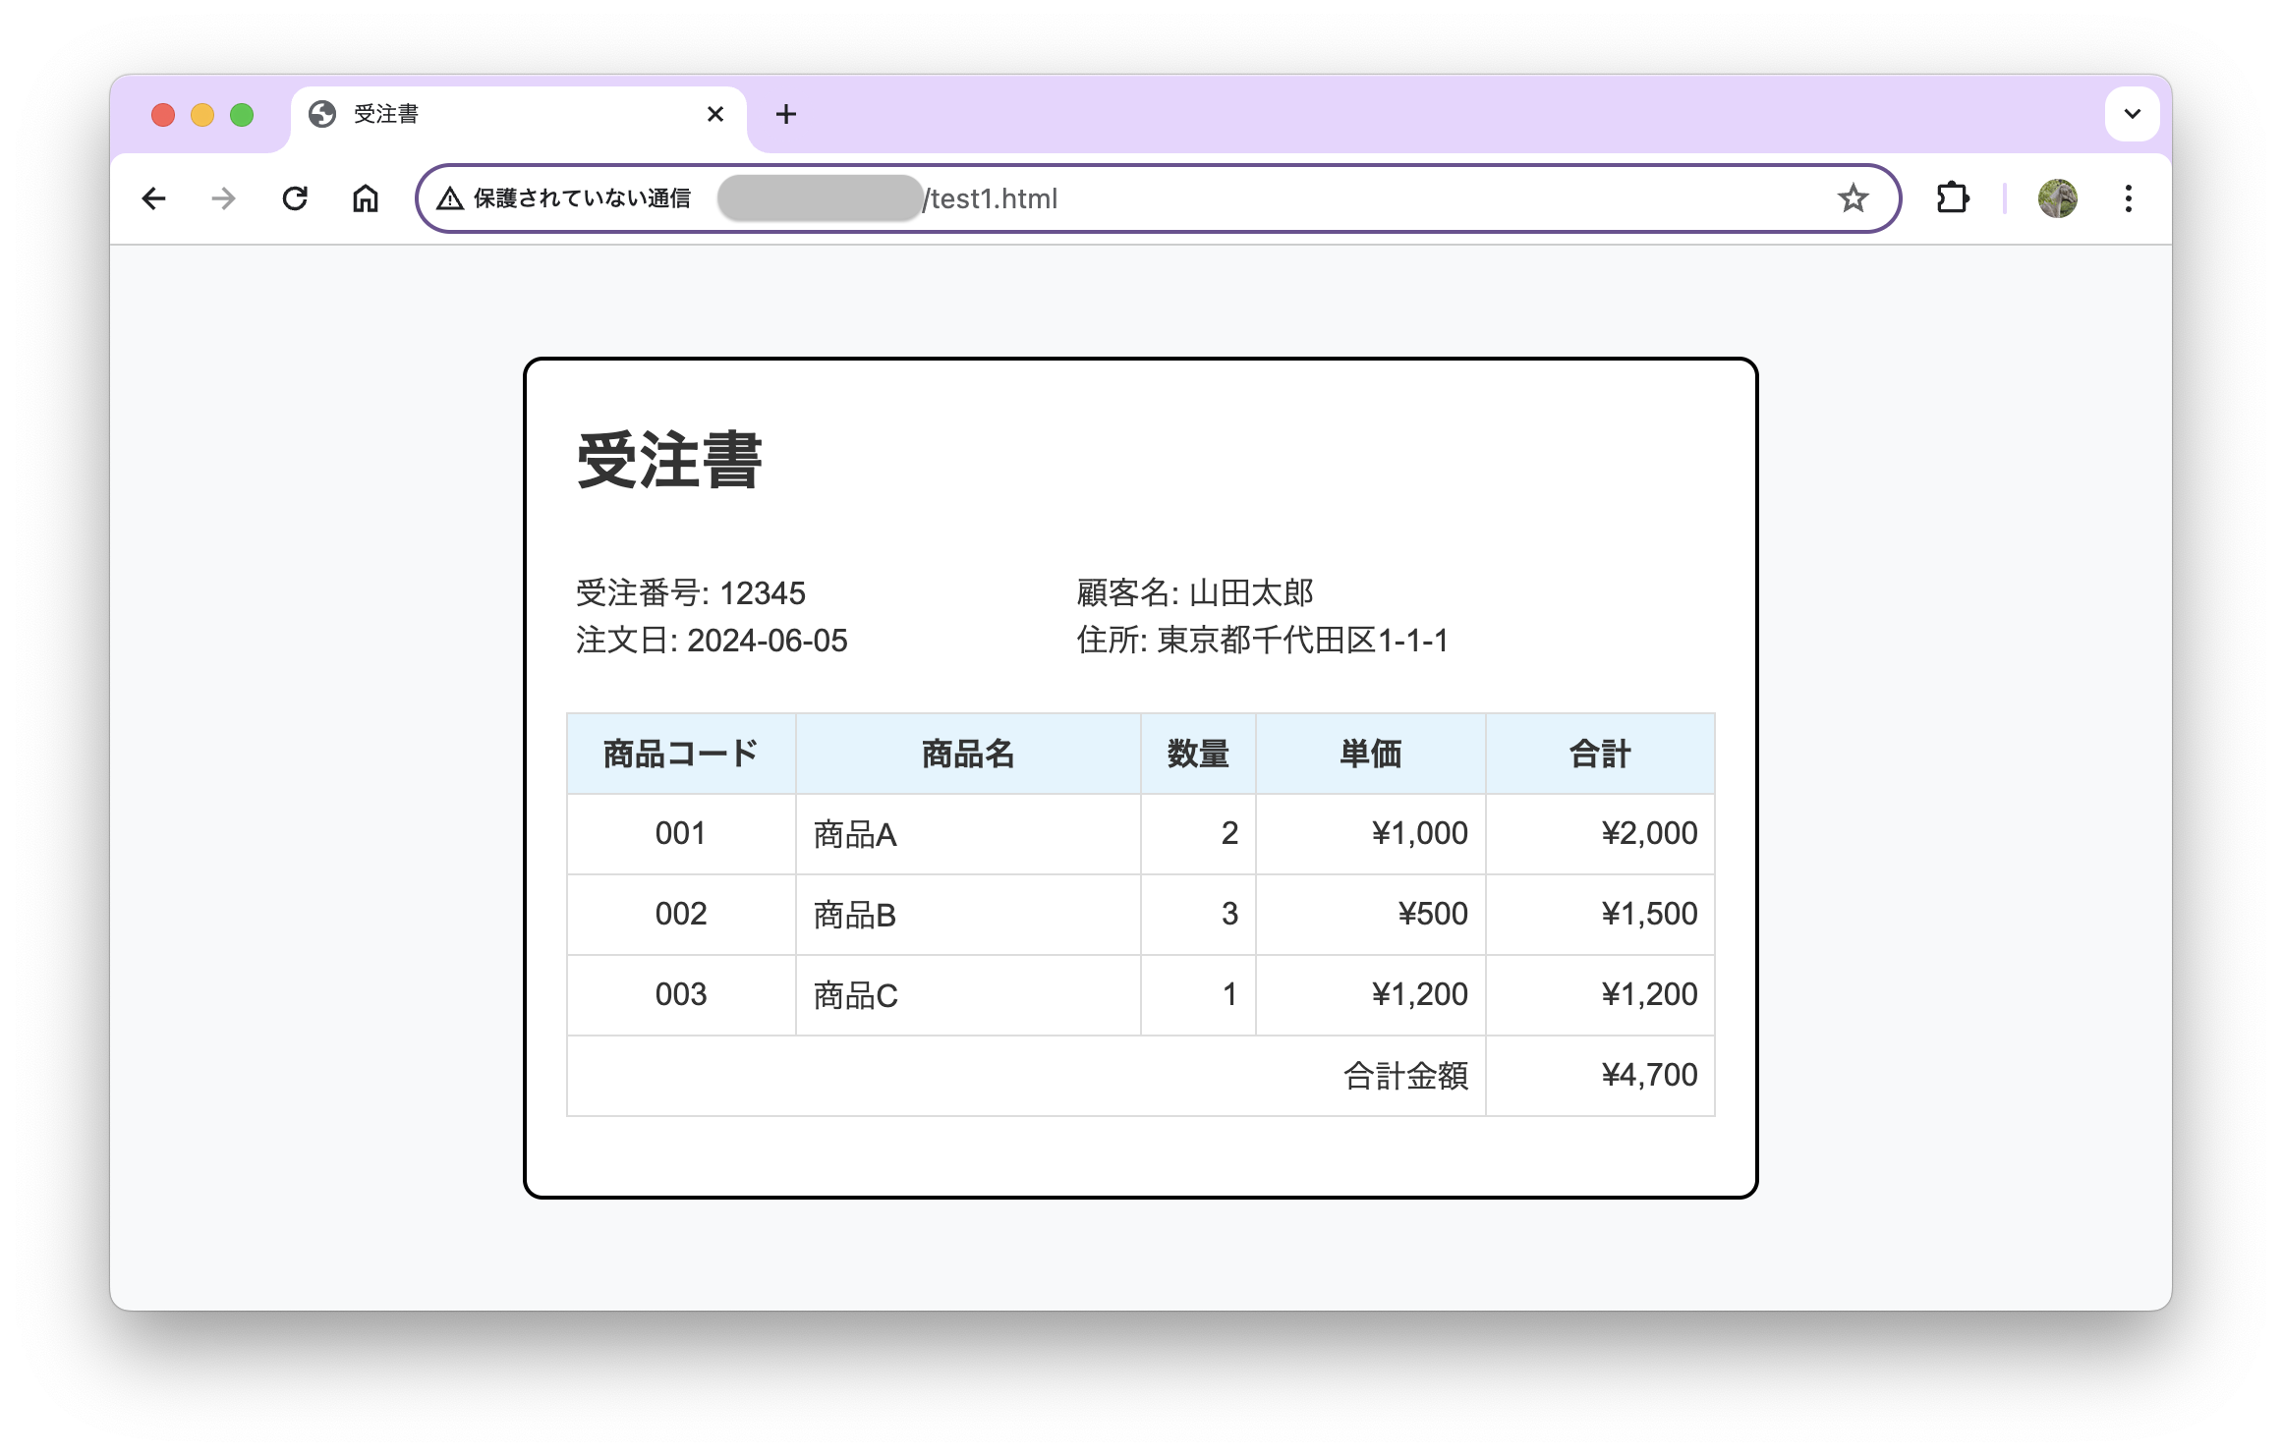Open a new tab with plus button

click(x=785, y=114)
